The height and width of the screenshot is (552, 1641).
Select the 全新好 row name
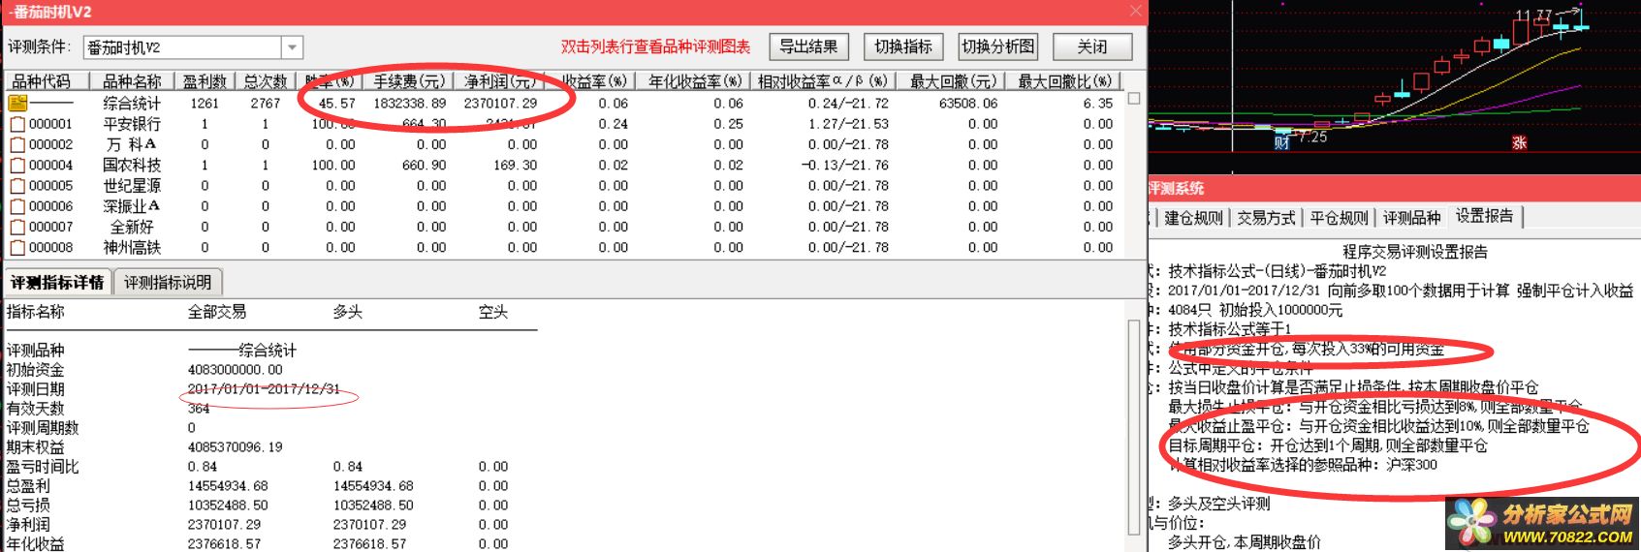point(132,227)
